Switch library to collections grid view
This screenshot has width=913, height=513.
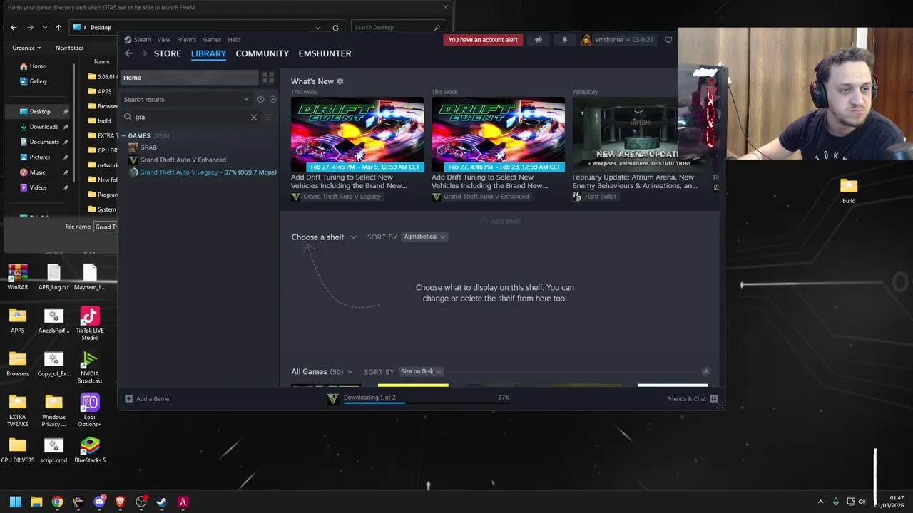tap(268, 77)
